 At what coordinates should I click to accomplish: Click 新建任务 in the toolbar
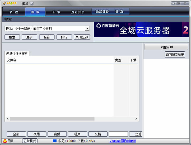(x=102, y=11)
